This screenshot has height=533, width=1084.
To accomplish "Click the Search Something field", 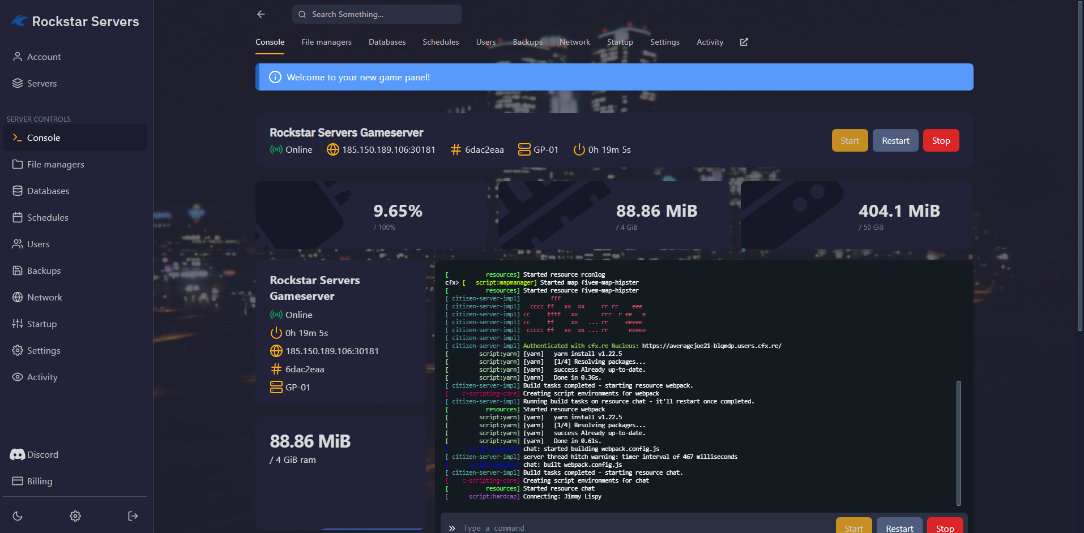I will pos(377,14).
